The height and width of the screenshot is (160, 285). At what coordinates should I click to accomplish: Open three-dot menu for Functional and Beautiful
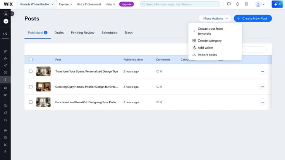[x=262, y=102]
